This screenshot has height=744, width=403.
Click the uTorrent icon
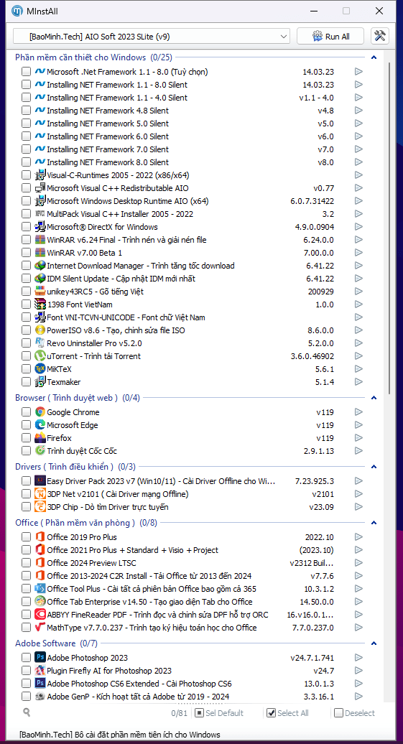click(40, 356)
